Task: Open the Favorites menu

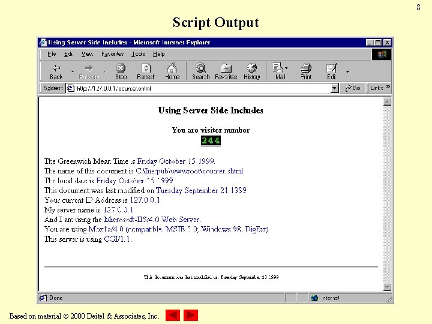Action: click(112, 54)
